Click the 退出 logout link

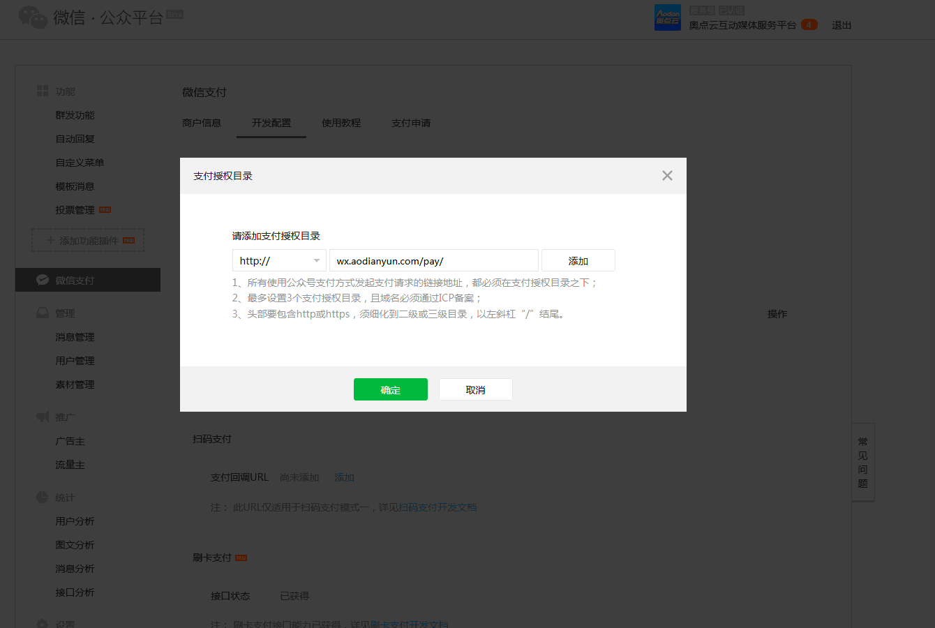coord(841,25)
